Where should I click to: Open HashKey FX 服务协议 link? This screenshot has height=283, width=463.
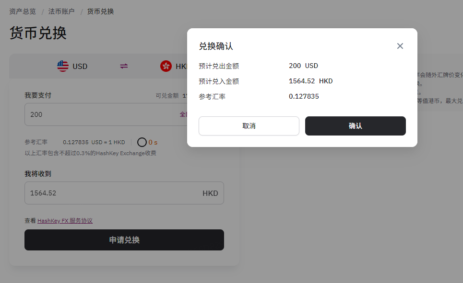tap(65, 221)
